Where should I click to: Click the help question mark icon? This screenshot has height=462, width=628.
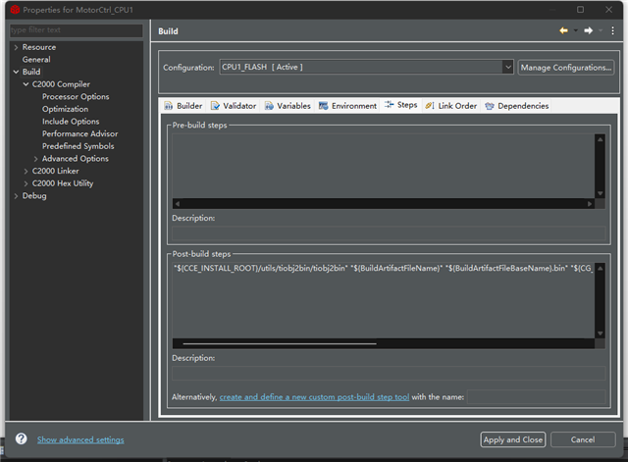(x=22, y=438)
